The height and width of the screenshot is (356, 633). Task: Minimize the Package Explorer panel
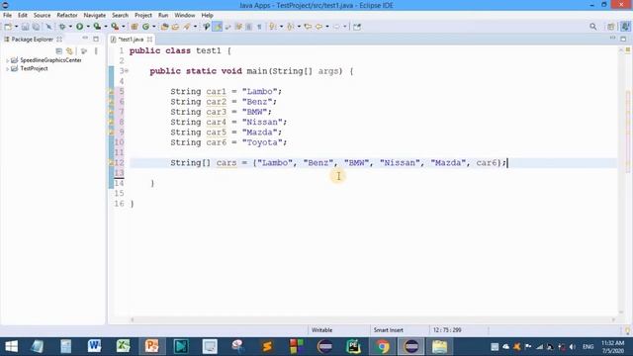click(x=85, y=39)
